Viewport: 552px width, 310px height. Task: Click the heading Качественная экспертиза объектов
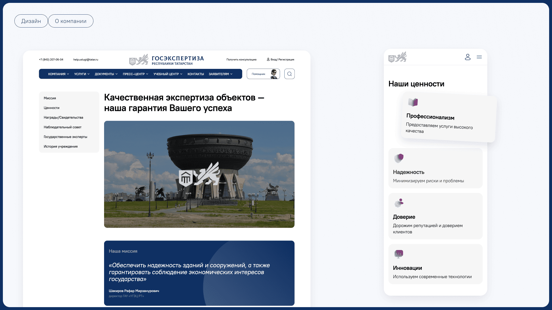pos(184,103)
